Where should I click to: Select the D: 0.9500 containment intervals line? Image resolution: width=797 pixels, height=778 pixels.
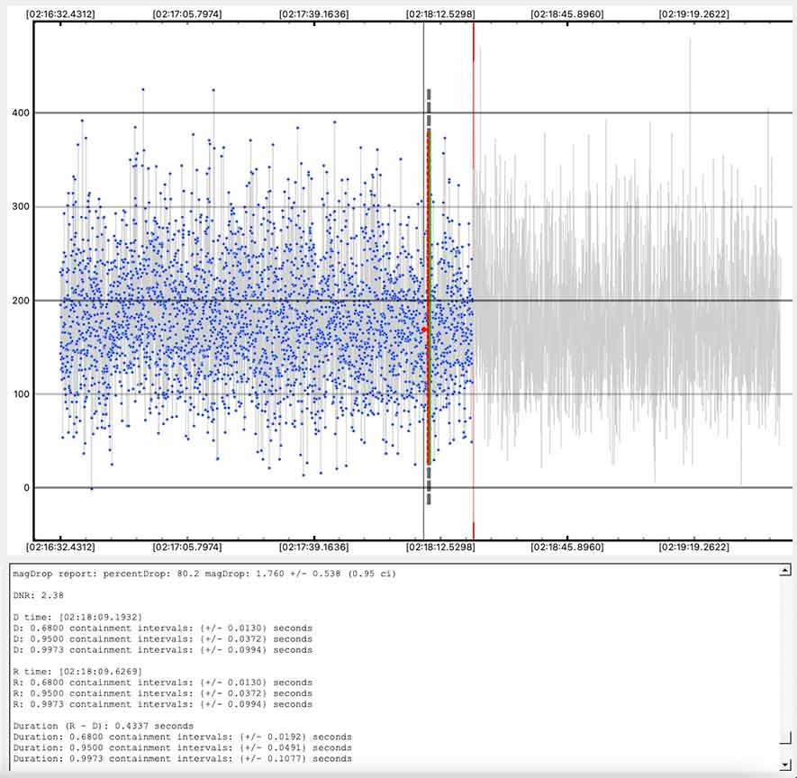point(163,639)
